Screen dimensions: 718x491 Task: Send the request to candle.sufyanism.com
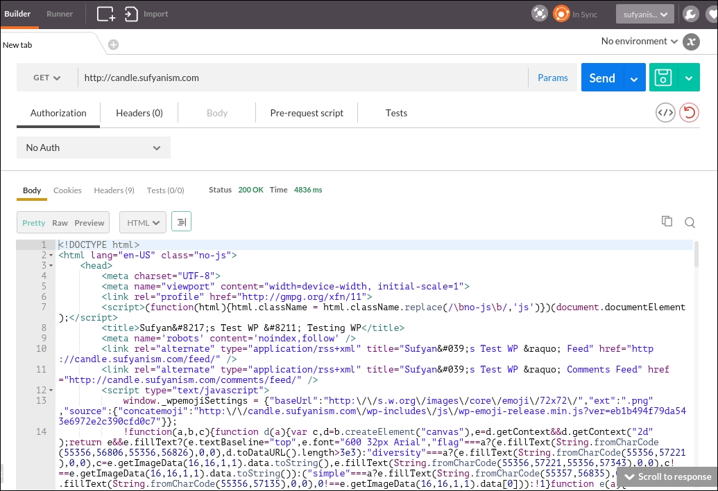click(601, 78)
